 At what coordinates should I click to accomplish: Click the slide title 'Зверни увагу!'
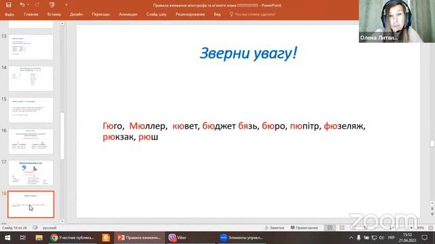(248, 53)
